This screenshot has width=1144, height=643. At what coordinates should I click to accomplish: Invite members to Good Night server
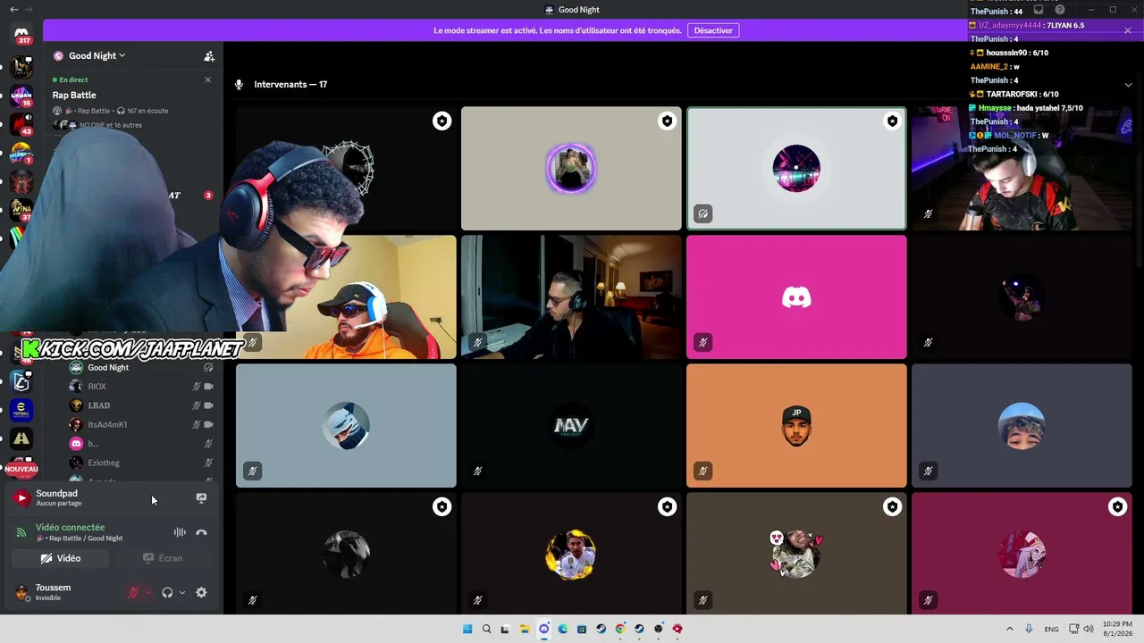(x=209, y=56)
